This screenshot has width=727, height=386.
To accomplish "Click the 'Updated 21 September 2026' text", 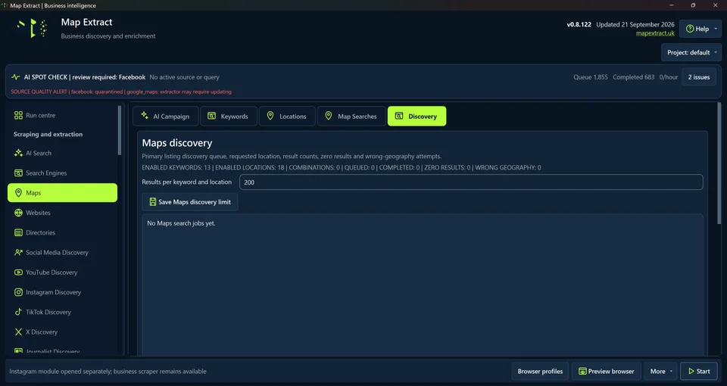I will 635,24.
